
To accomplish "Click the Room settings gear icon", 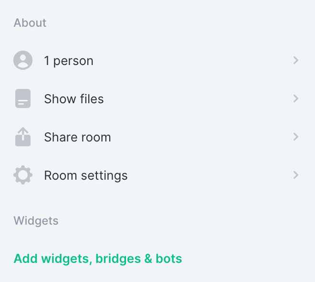I will [x=23, y=175].
